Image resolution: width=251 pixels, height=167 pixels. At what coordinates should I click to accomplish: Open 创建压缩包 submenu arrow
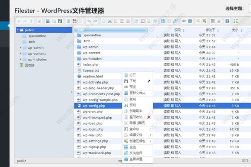pos(150,141)
